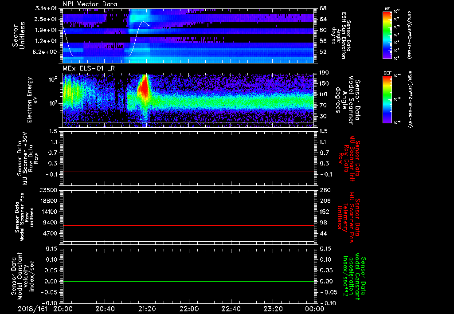
Task: Click the 21:20 time tick label
Action: 147,309
